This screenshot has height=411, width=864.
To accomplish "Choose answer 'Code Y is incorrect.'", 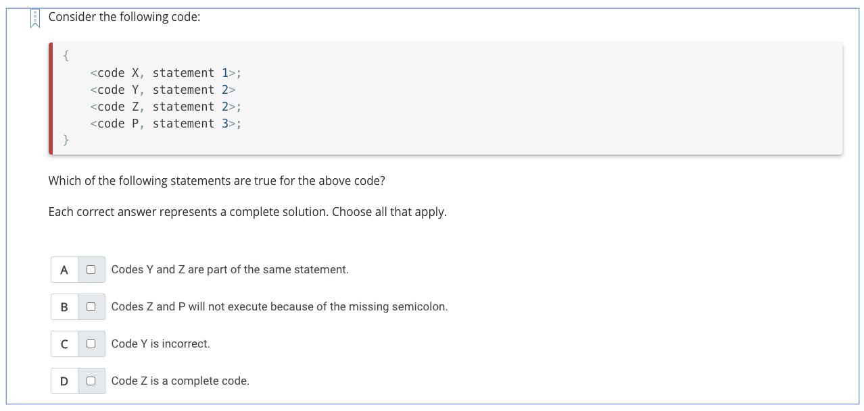I will coord(161,344).
